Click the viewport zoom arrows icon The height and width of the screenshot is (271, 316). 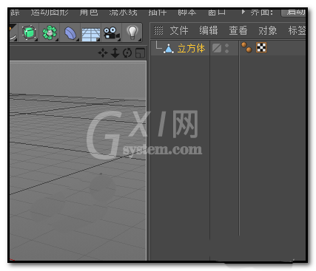(x=115, y=52)
